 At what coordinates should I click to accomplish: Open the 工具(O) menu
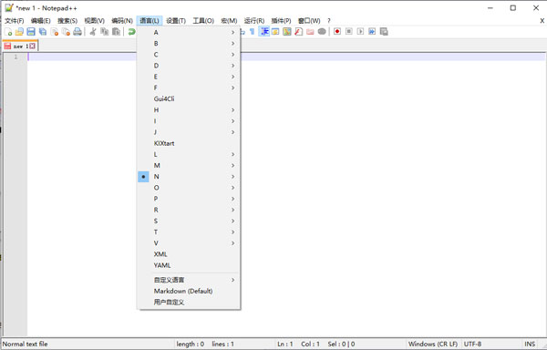point(203,21)
